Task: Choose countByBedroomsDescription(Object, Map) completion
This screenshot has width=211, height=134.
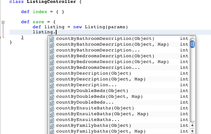Action: [119, 62]
